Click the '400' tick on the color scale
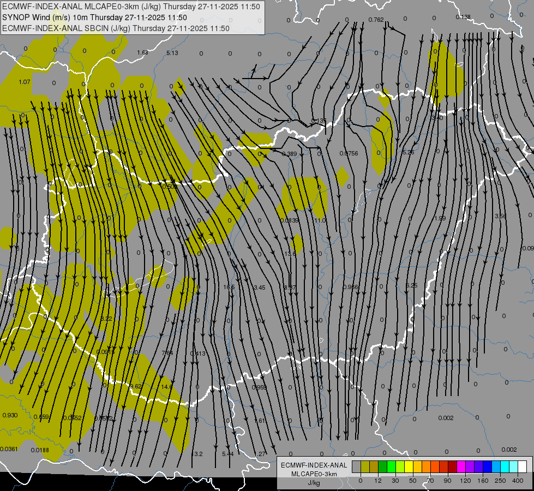 (518, 481)
